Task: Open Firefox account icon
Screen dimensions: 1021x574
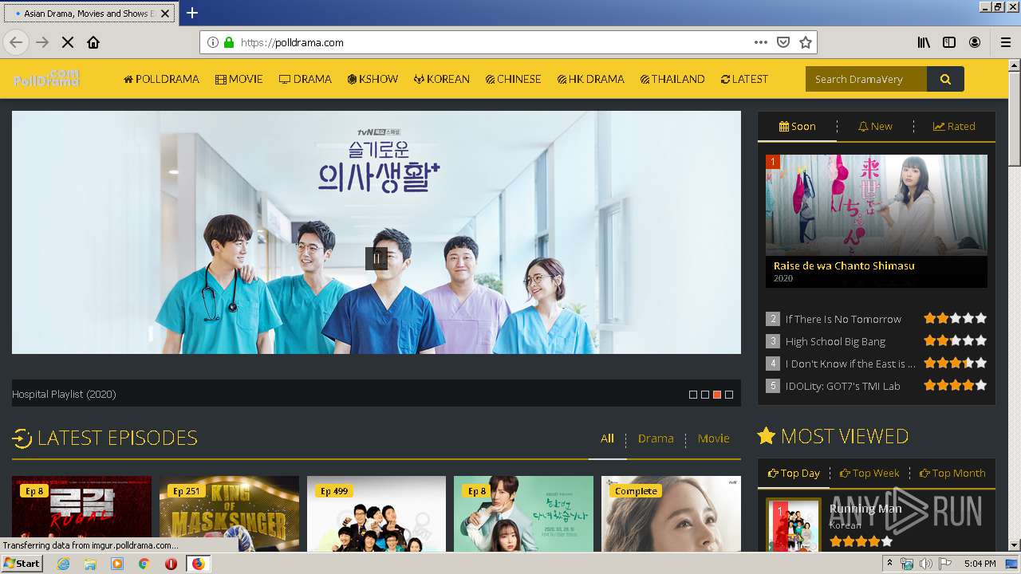Action: point(975,42)
